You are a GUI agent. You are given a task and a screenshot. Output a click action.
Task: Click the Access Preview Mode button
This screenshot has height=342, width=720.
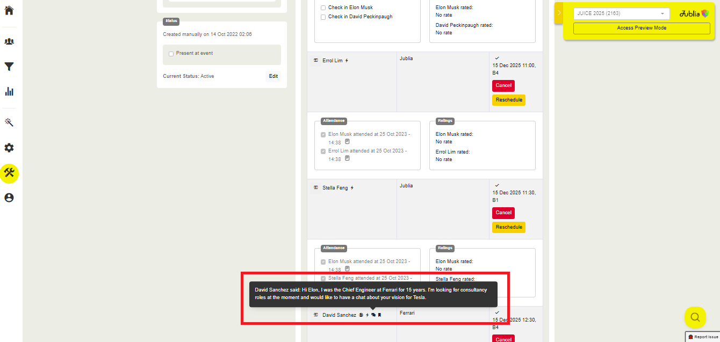click(x=642, y=28)
